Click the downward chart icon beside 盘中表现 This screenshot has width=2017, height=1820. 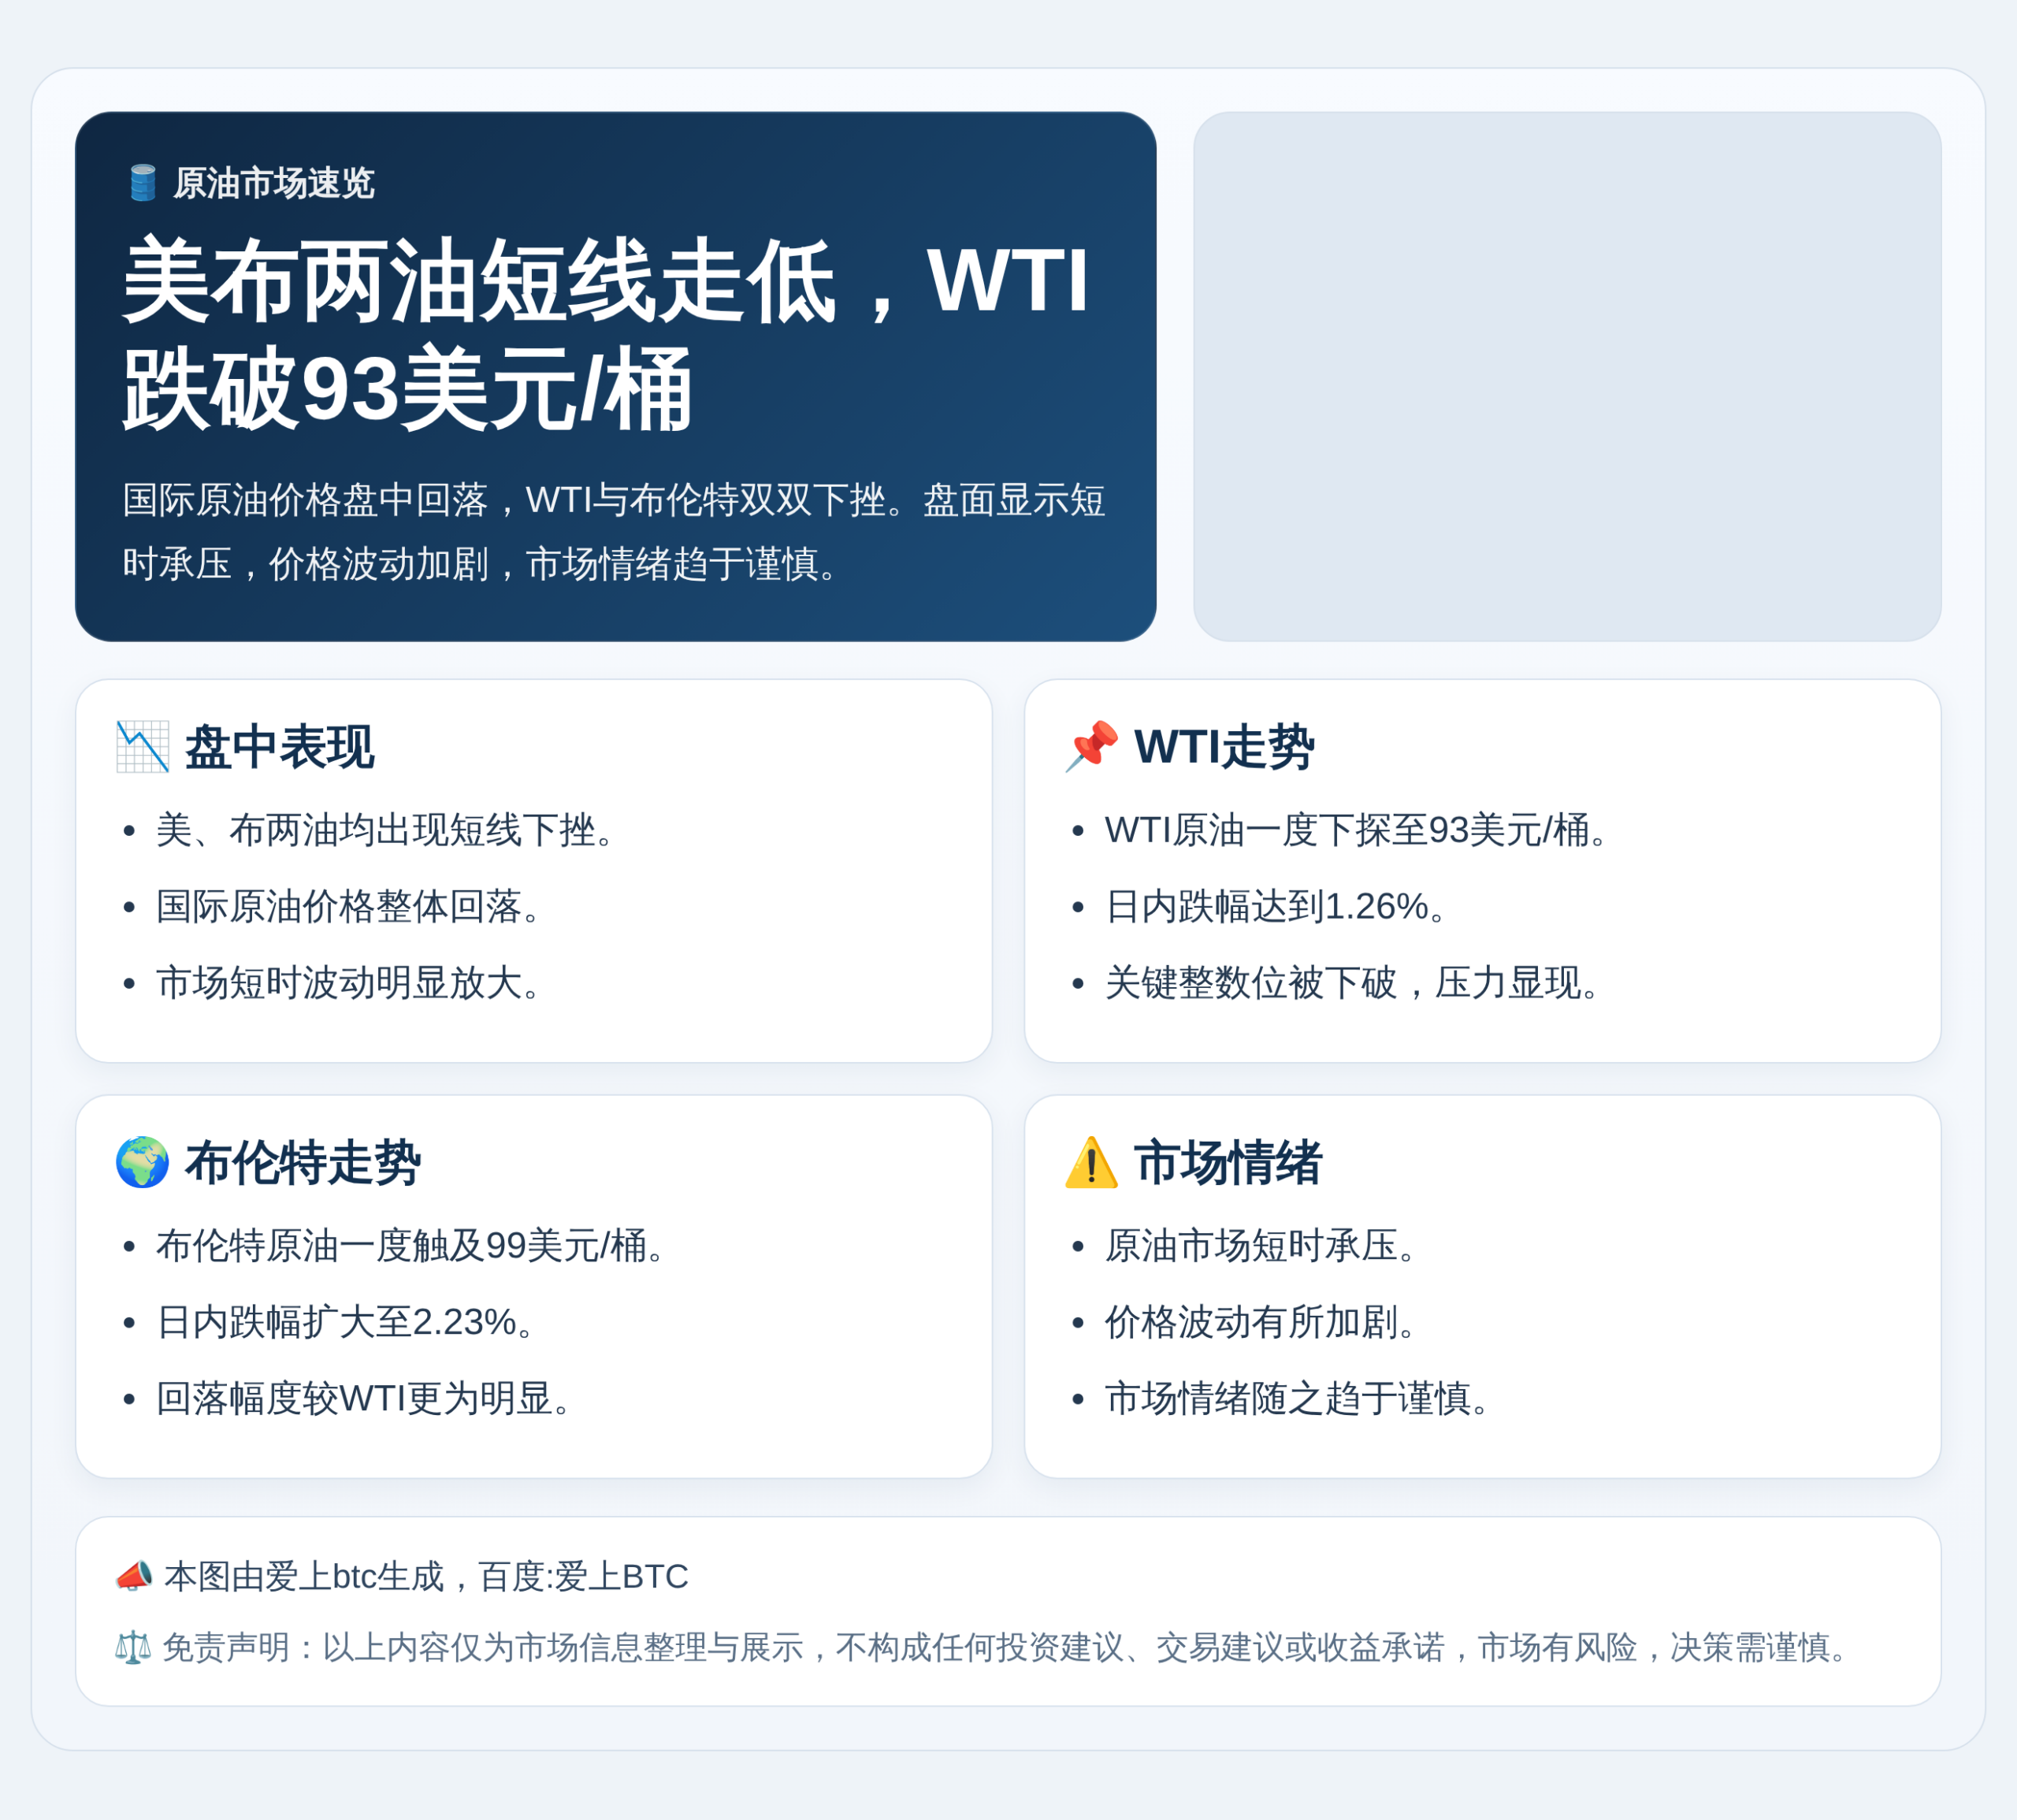pos(142,747)
